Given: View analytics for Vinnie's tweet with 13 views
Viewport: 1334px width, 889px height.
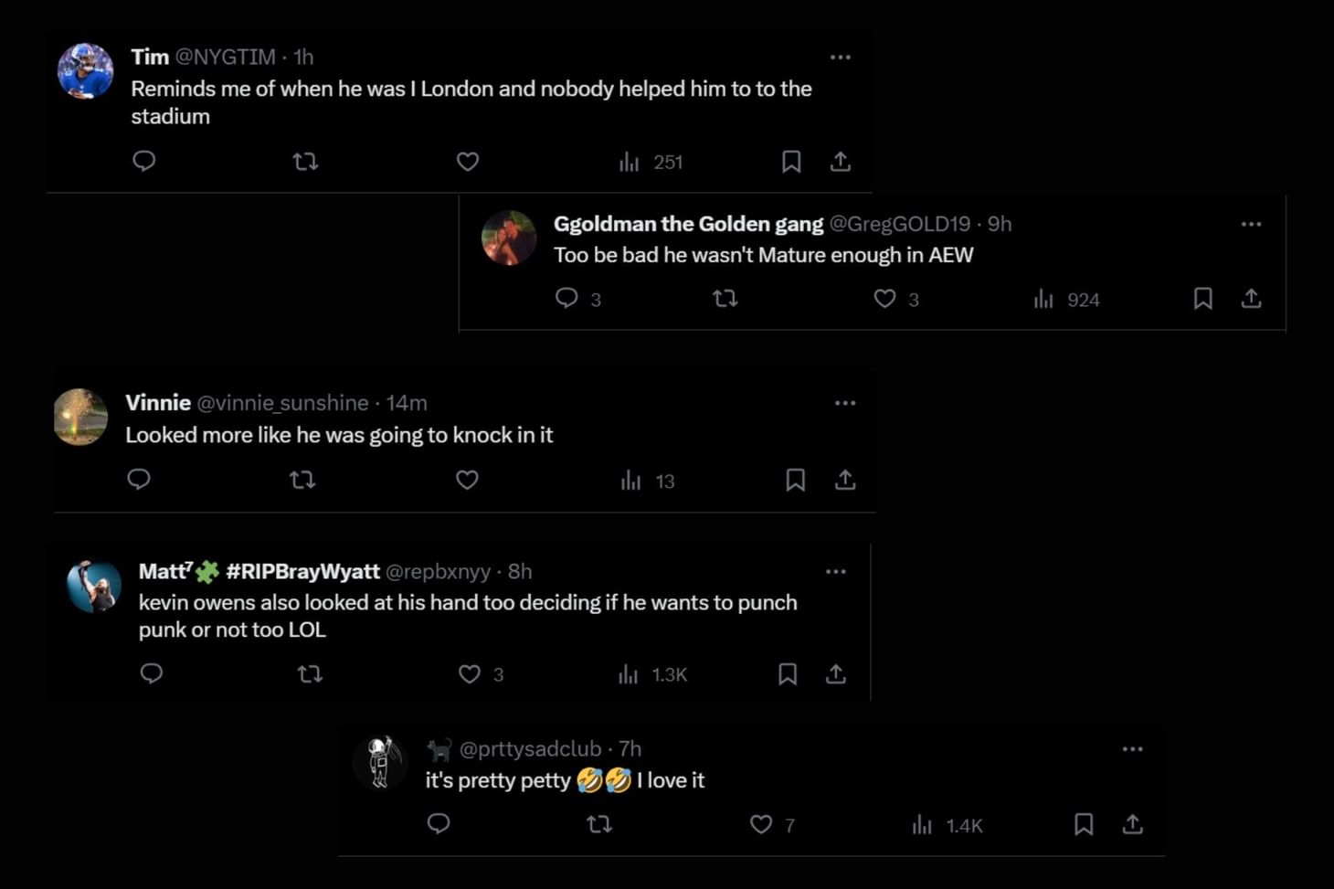Looking at the screenshot, I should 647,481.
